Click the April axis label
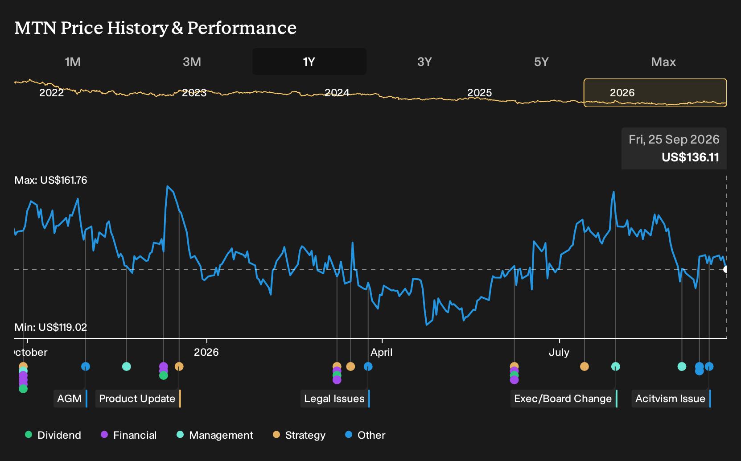The width and height of the screenshot is (741, 461). tap(382, 352)
